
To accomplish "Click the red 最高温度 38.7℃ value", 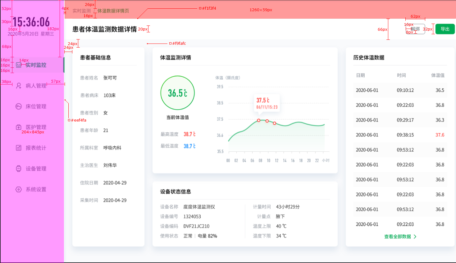I will [189, 134].
